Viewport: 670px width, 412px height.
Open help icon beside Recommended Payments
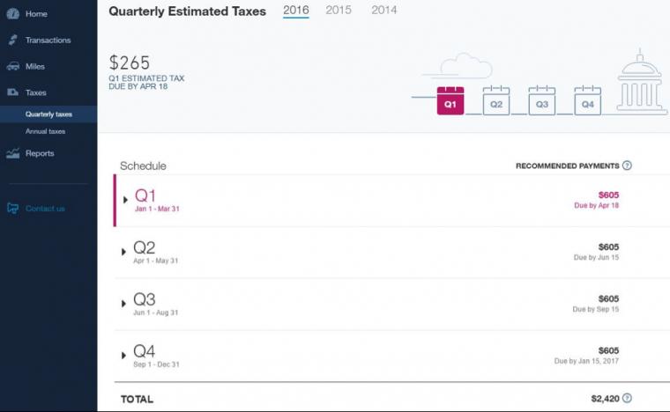(x=627, y=166)
